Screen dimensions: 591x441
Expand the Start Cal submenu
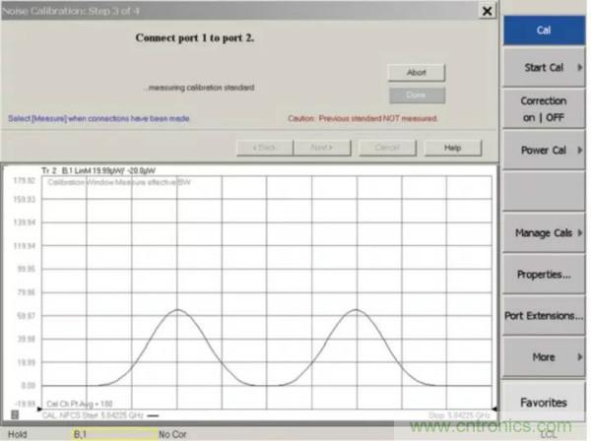point(545,67)
